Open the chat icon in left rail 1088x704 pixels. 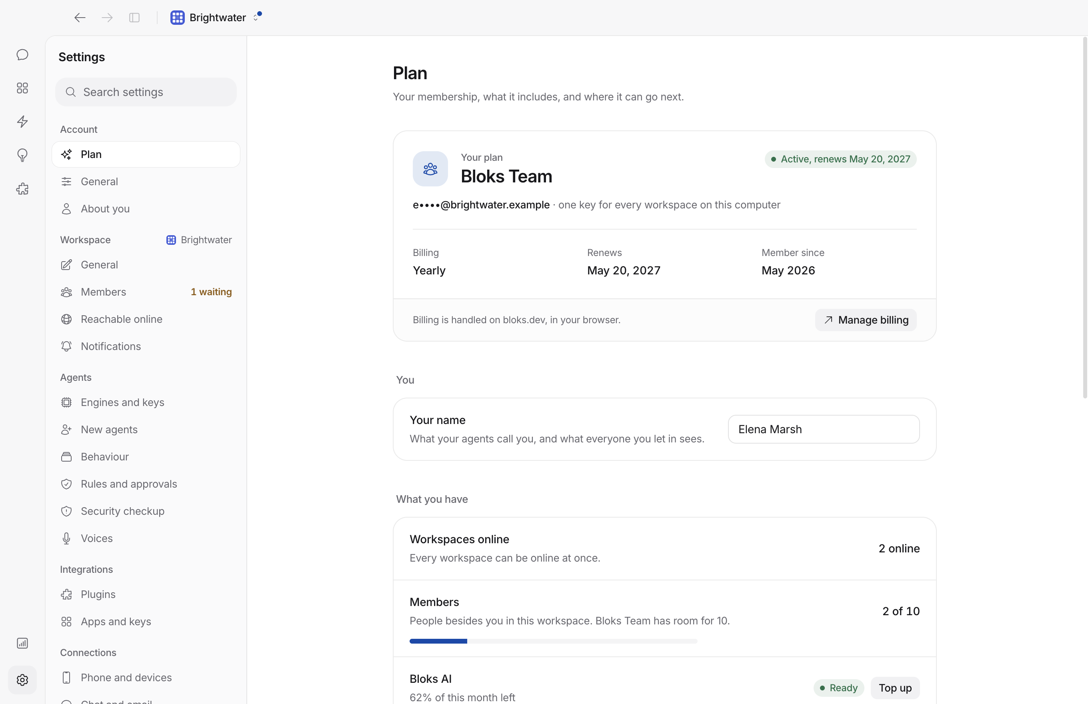22,55
